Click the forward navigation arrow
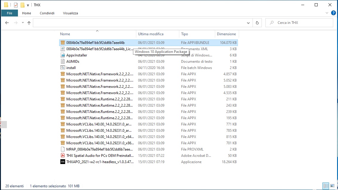 (x=16, y=23)
